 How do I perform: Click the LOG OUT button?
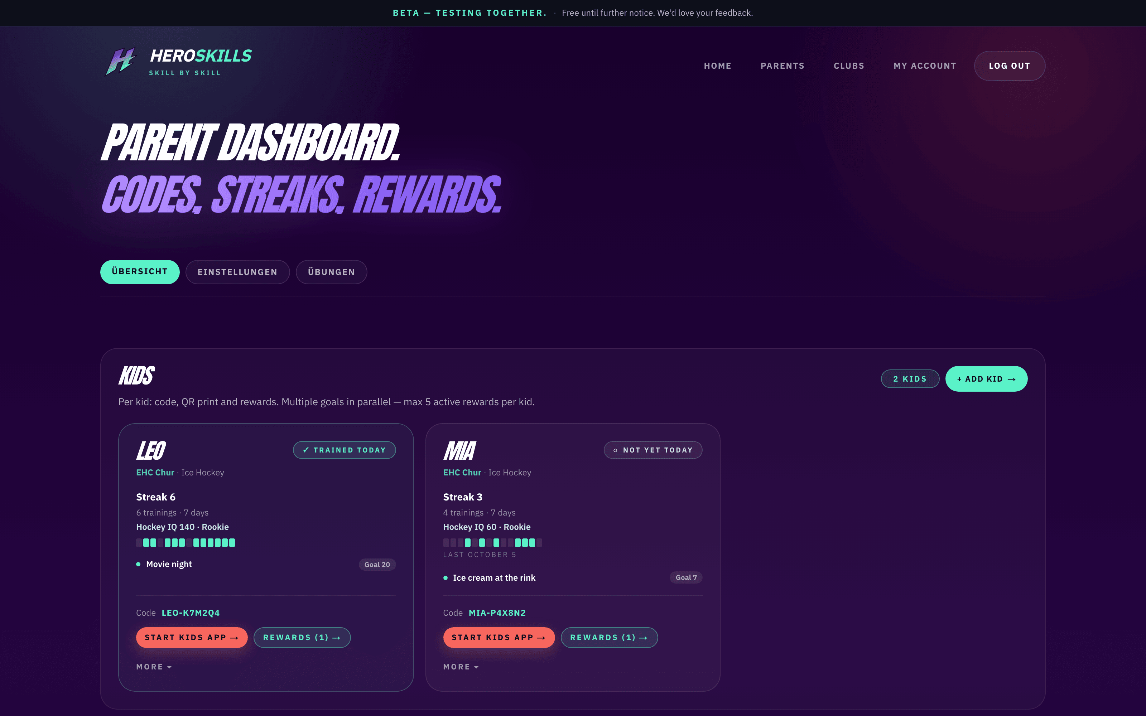1010,66
